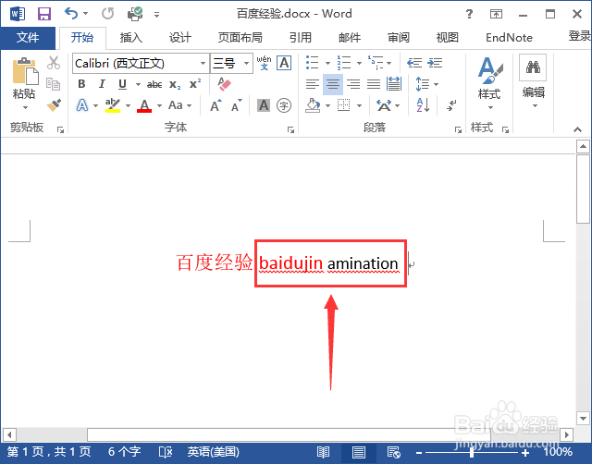Apply enclosed character (字) icon
592x464 pixels.
pos(284,105)
